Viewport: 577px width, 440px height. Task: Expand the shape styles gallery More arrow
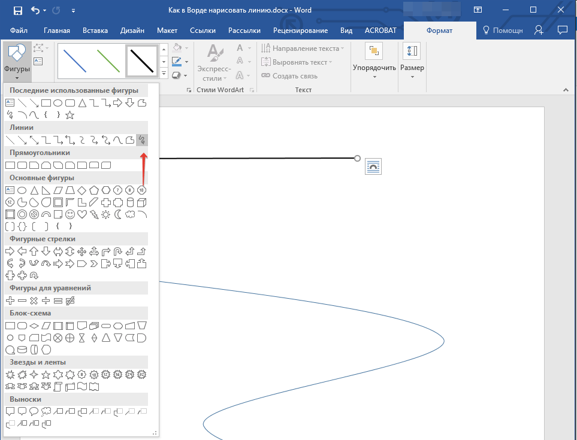[x=164, y=73]
